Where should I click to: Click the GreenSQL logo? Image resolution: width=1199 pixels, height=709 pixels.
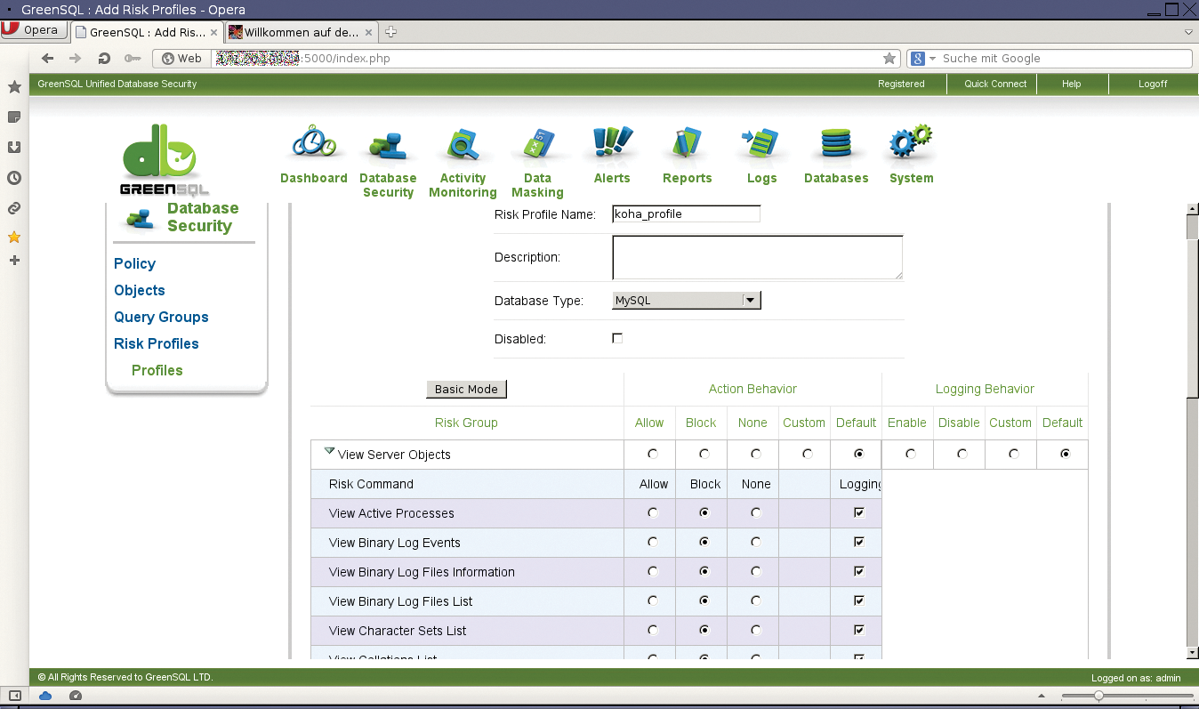[165, 161]
